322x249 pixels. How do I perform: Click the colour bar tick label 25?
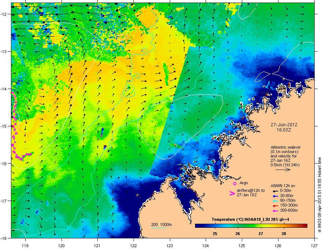(215, 234)
